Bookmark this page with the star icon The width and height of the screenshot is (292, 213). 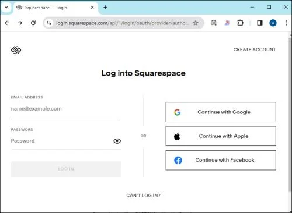coord(196,23)
